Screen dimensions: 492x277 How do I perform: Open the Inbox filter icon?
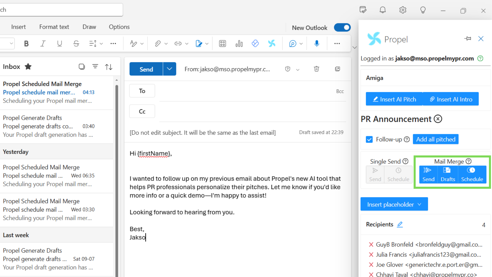click(95, 67)
